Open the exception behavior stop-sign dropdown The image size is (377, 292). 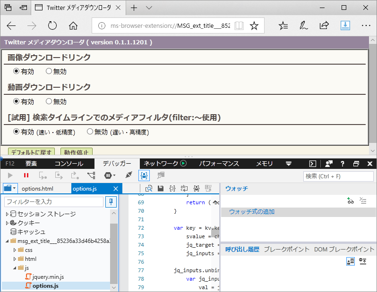pos(110,176)
